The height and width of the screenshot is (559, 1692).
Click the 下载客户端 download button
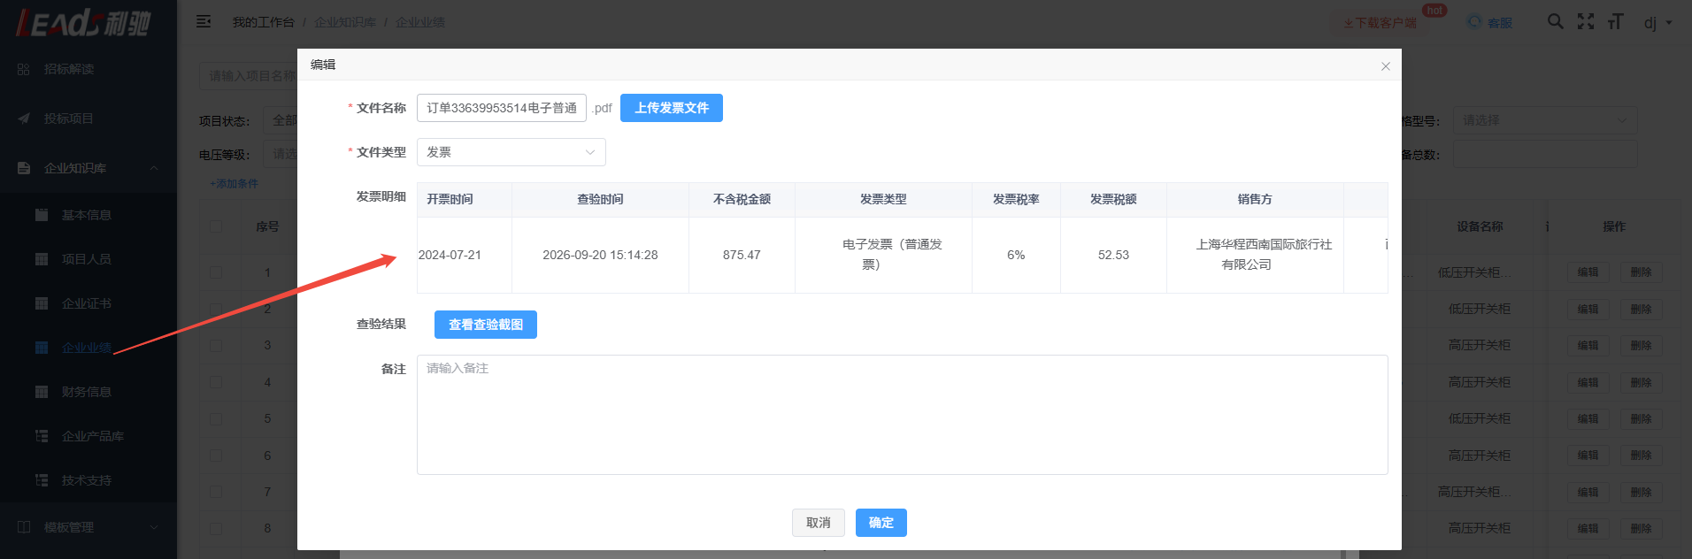pyautogui.click(x=1380, y=22)
